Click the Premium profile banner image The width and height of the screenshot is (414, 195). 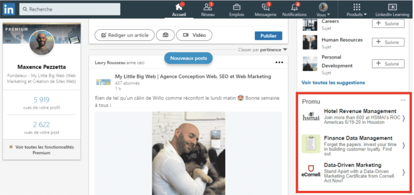click(x=42, y=33)
